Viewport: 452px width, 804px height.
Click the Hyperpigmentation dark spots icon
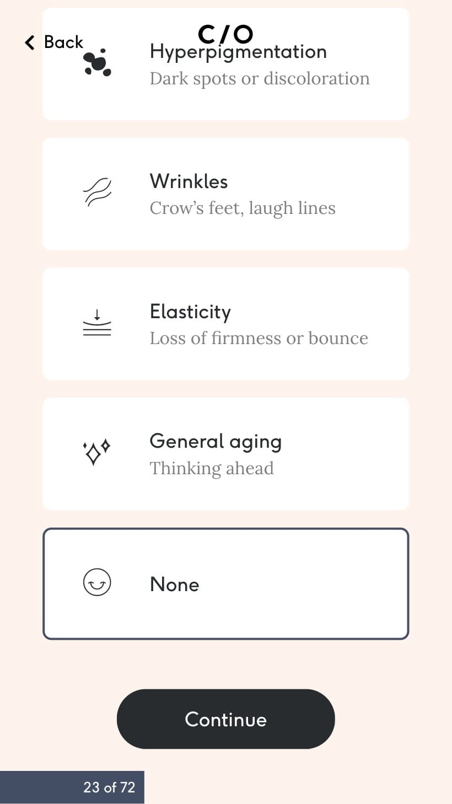[x=98, y=62]
